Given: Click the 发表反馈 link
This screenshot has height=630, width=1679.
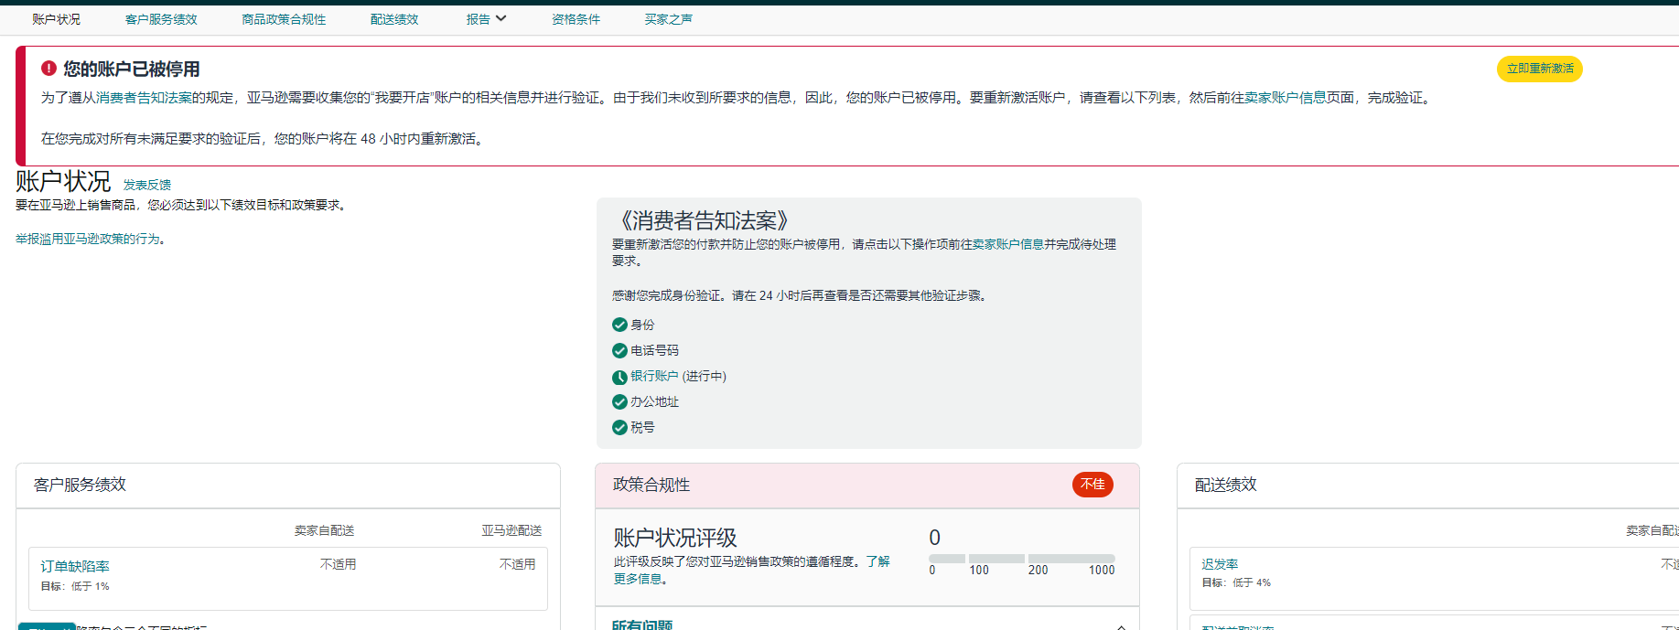Looking at the screenshot, I should click(x=147, y=185).
